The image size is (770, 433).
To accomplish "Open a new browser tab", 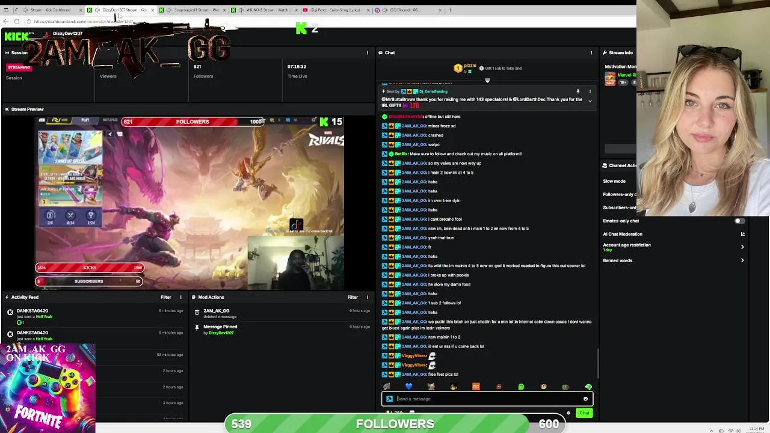I will (x=450, y=10).
